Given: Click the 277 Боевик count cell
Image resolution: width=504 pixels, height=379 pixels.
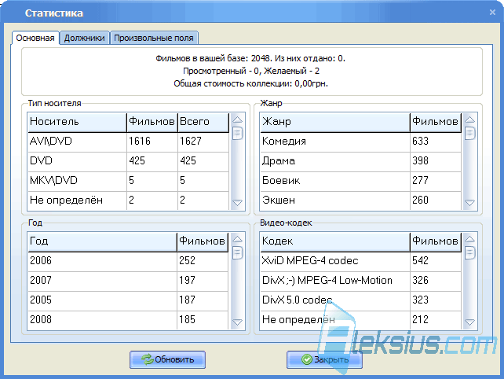Looking at the screenshot, I should pos(436,181).
